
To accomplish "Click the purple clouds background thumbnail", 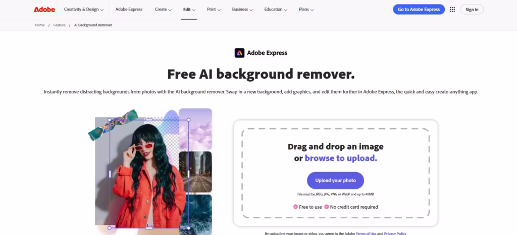I will click(195, 129).
